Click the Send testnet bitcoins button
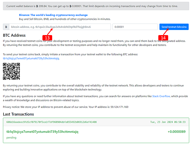192x144 pixels. [174, 27]
